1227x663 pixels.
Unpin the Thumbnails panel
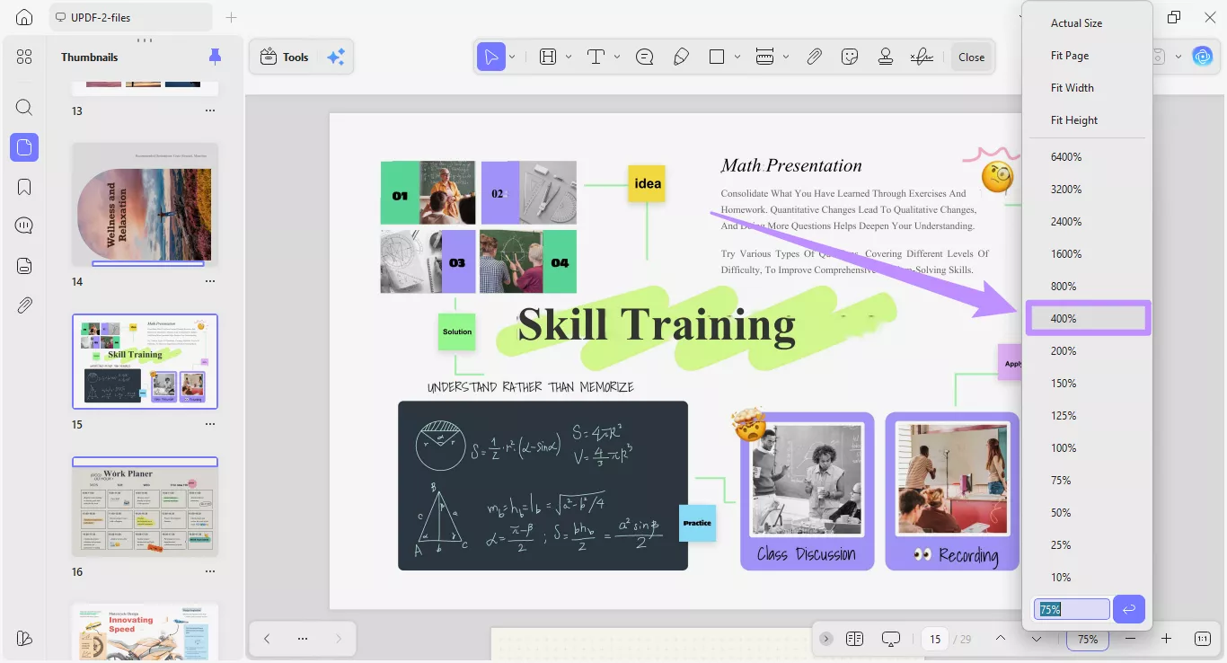(215, 57)
